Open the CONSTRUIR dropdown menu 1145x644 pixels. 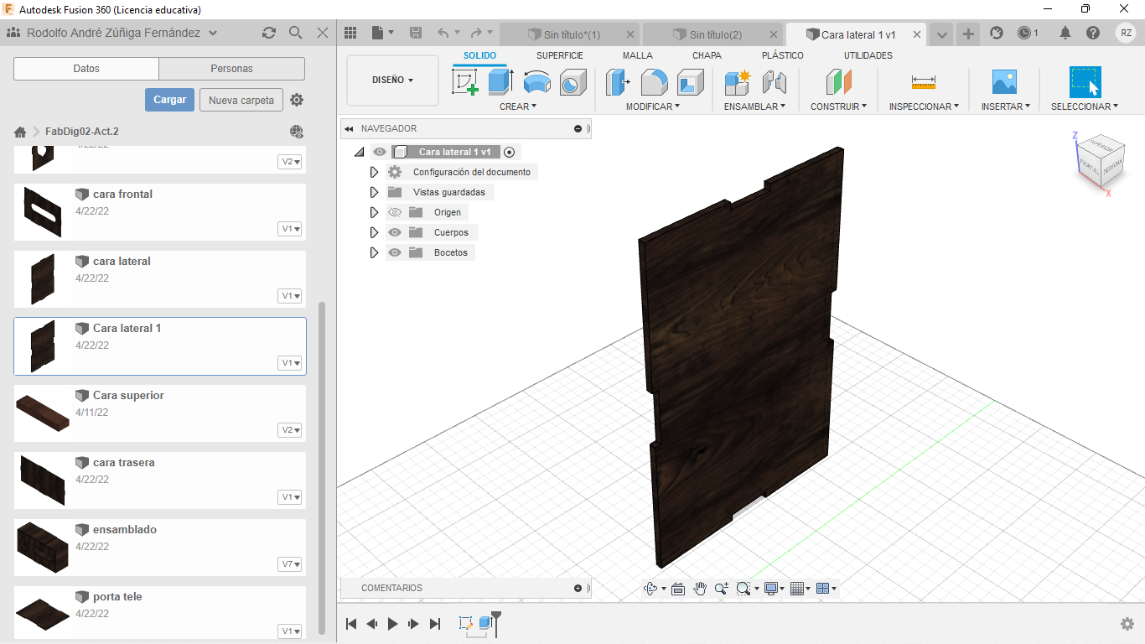pyautogui.click(x=838, y=106)
